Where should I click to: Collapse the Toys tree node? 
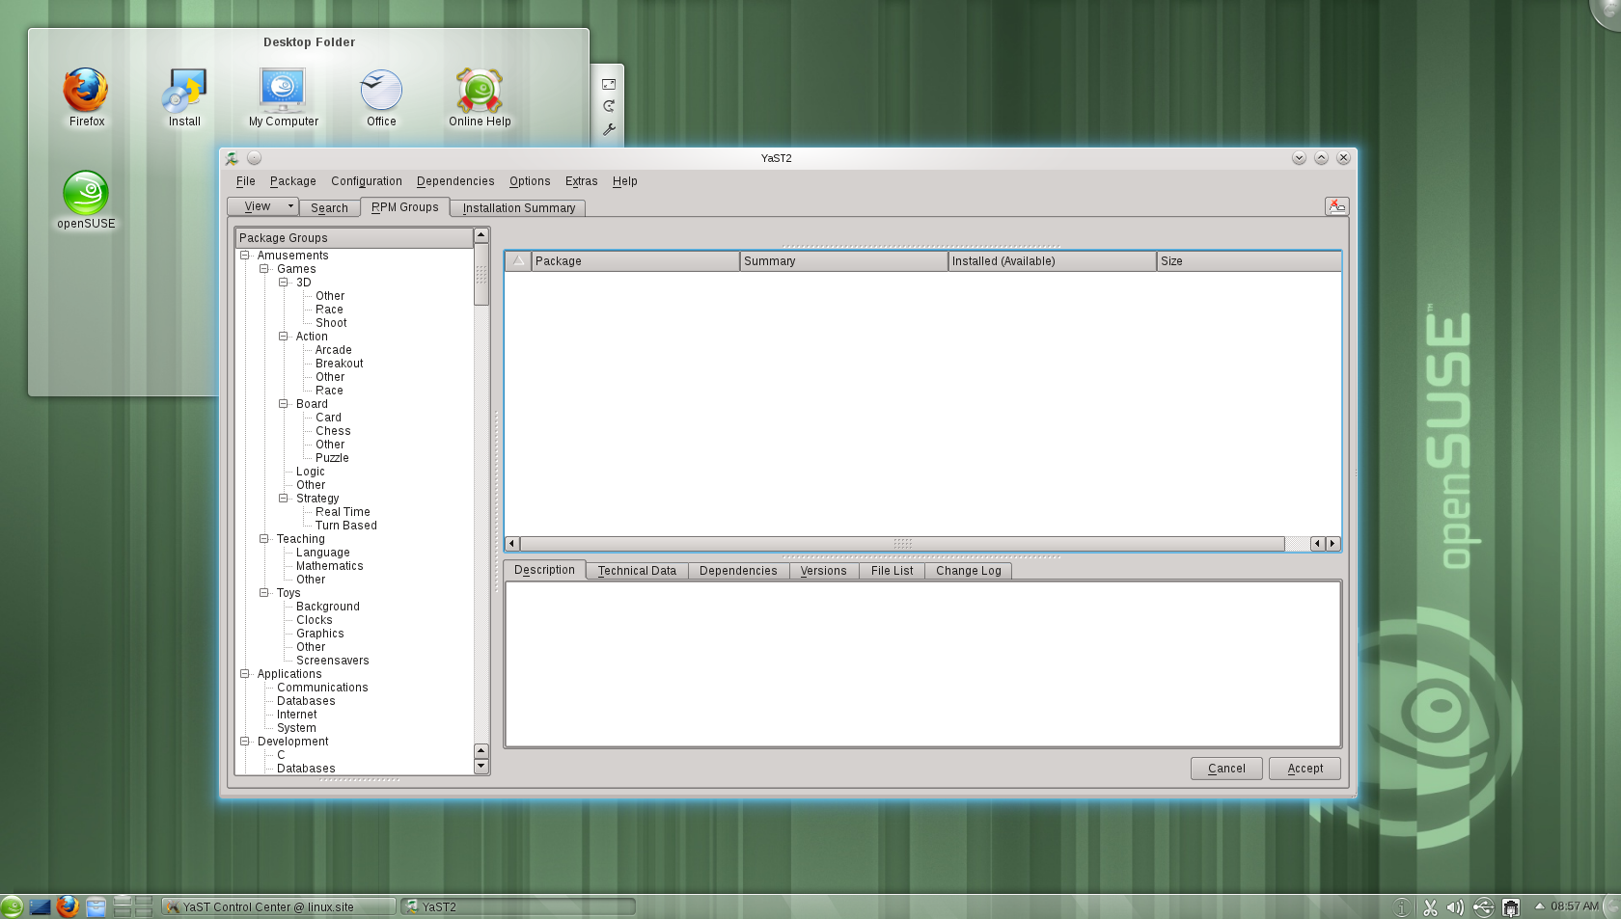click(x=263, y=593)
